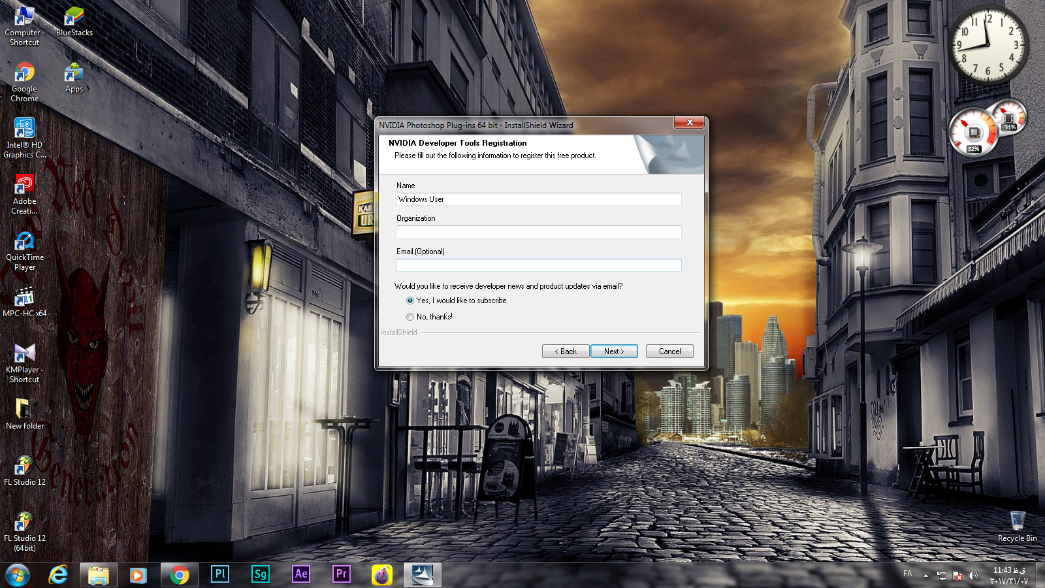Open the FL Studio fruit icon in the taskbar

click(382, 575)
